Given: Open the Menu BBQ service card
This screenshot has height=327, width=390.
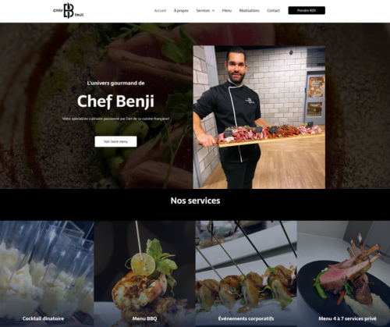Looking at the screenshot, I should pos(144,274).
